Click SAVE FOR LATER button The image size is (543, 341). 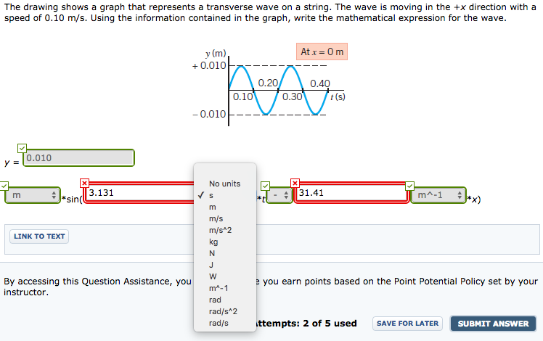point(407,324)
